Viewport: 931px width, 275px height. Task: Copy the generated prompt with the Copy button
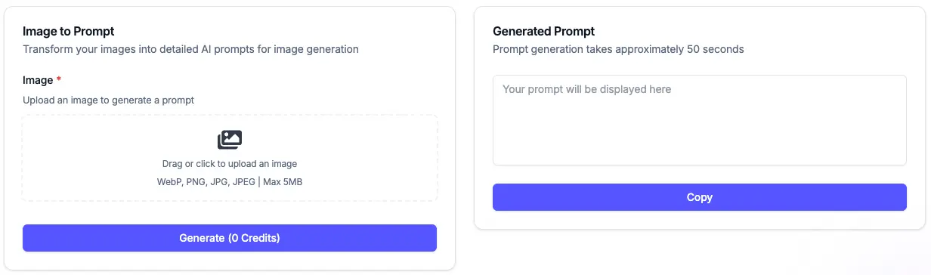[x=700, y=197]
